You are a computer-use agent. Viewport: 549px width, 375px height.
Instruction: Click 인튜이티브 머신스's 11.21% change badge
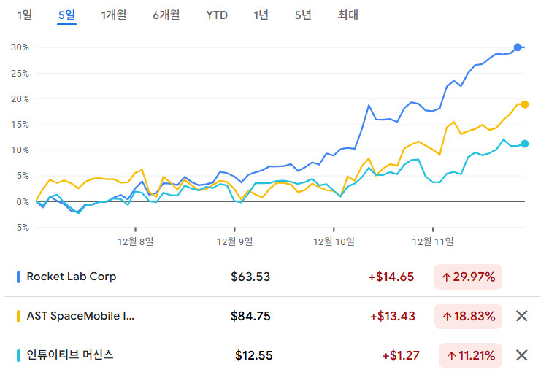[470, 355]
